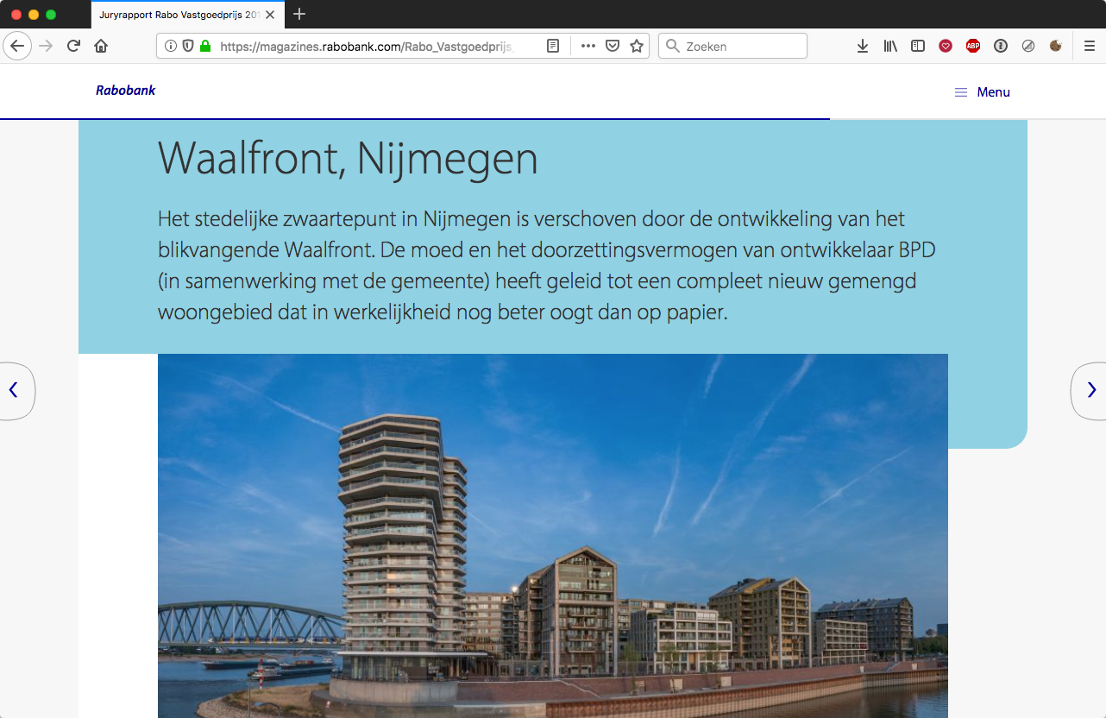Open a new browser tab
The width and height of the screenshot is (1106, 718).
click(299, 14)
